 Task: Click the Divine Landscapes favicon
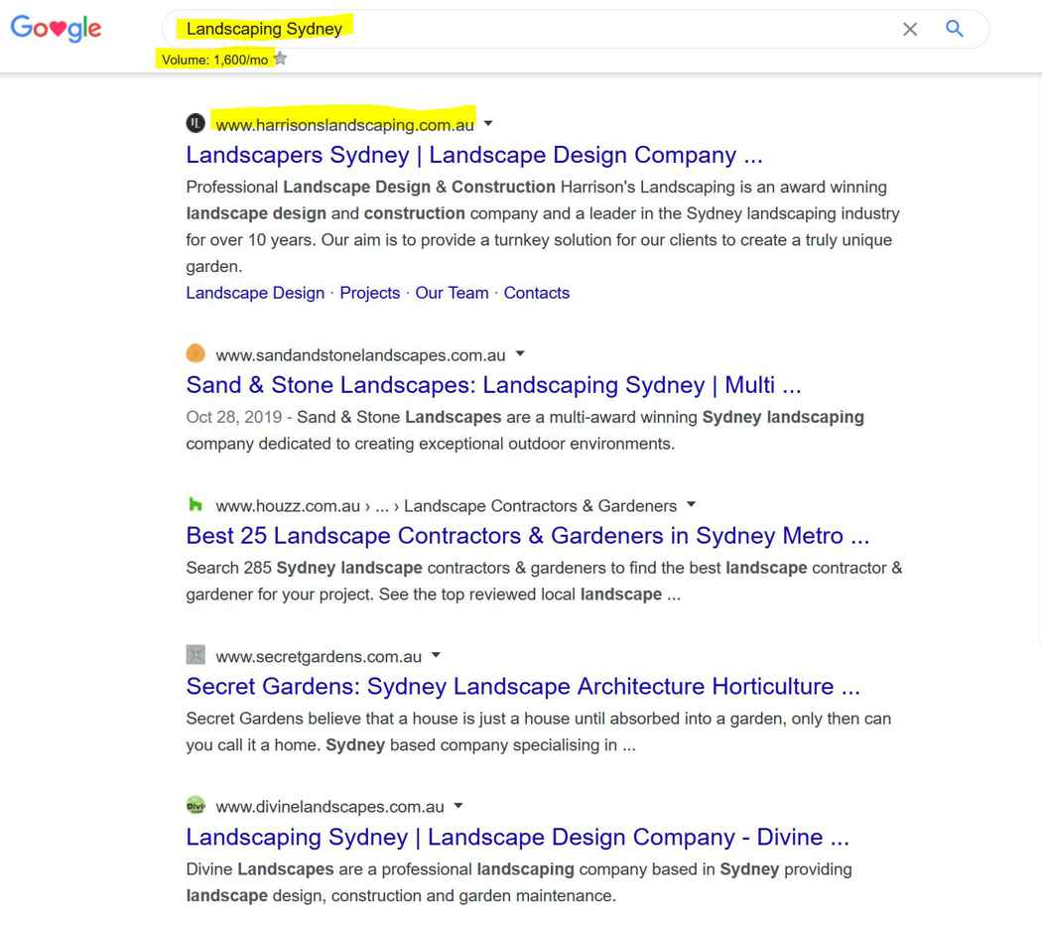[195, 805]
